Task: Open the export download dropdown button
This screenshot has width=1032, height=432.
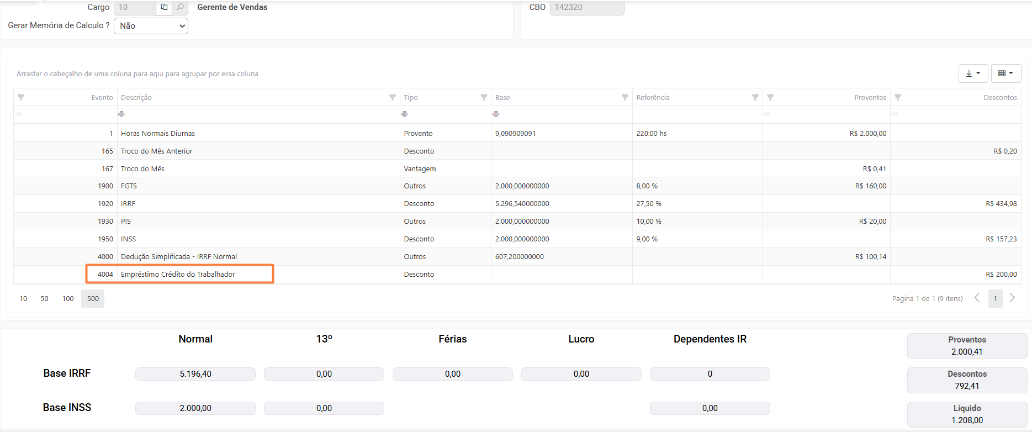Action: click(x=973, y=73)
